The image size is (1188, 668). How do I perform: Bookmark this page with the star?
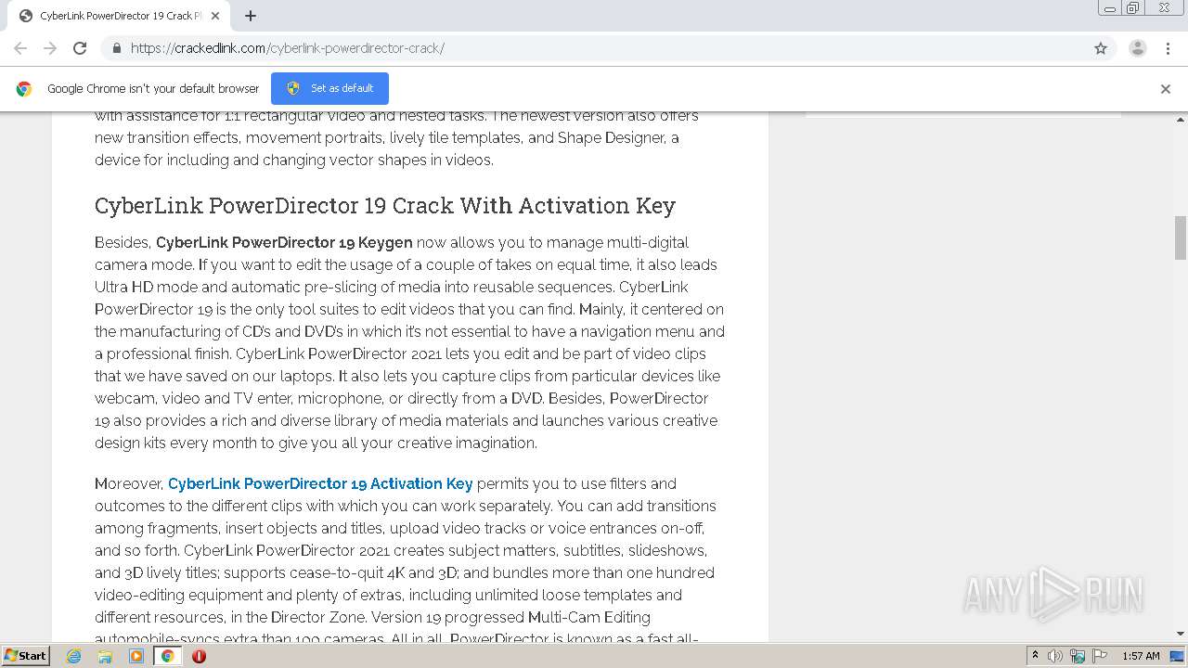click(1101, 48)
